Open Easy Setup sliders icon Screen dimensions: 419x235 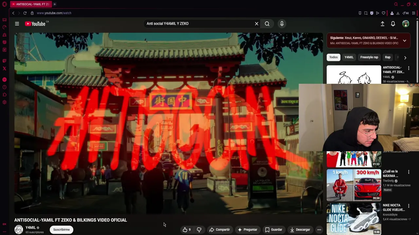pyautogui.click(x=414, y=13)
